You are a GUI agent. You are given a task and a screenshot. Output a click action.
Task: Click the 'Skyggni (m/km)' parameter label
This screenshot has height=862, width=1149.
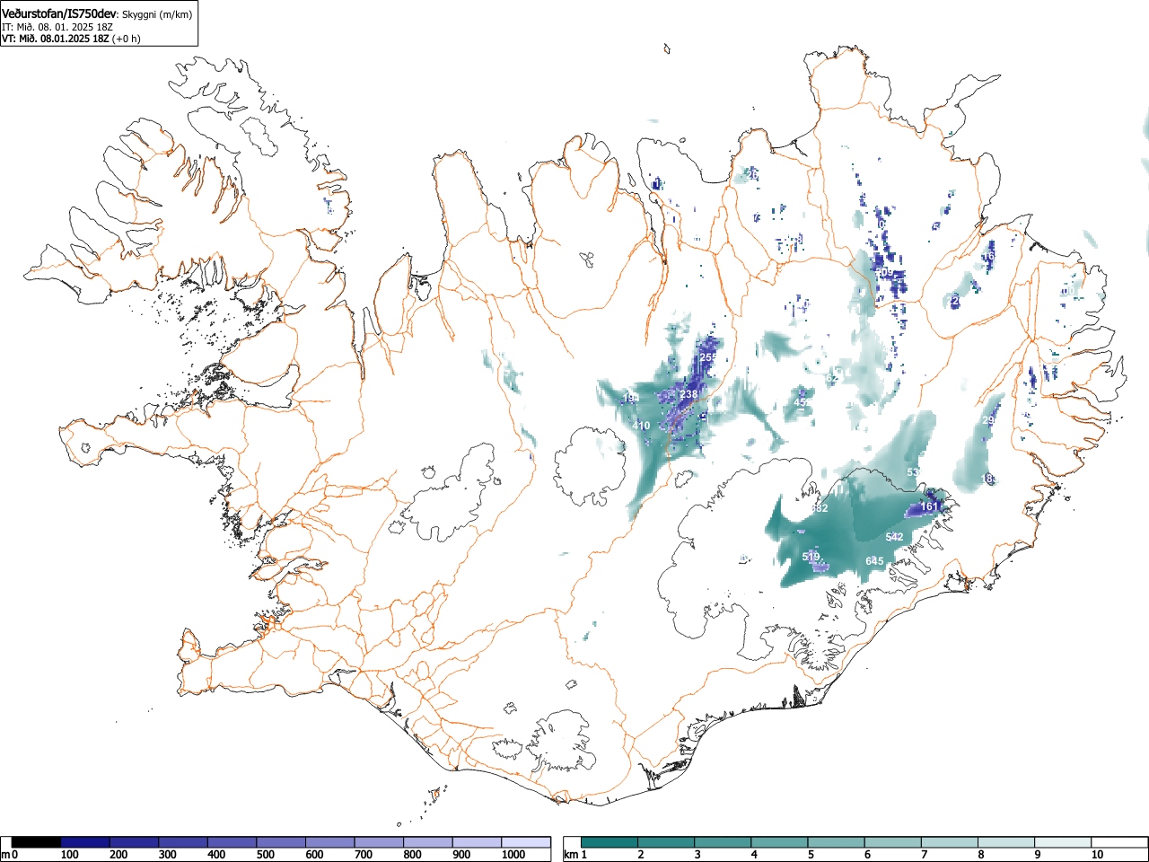tap(156, 14)
